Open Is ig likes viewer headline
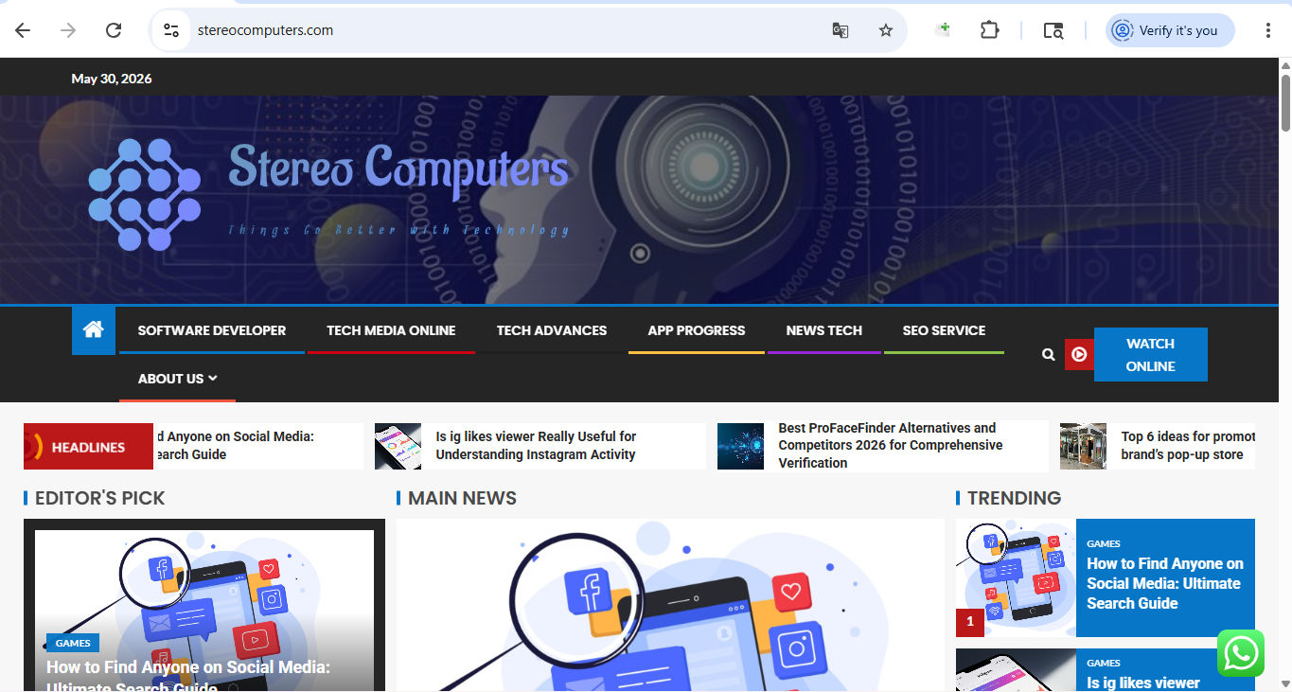Viewport: 1292px width, 692px height. point(536,445)
